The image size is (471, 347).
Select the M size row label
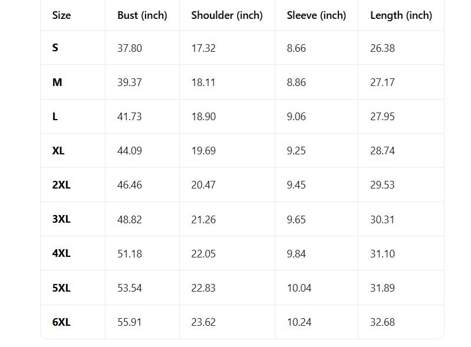pos(57,82)
